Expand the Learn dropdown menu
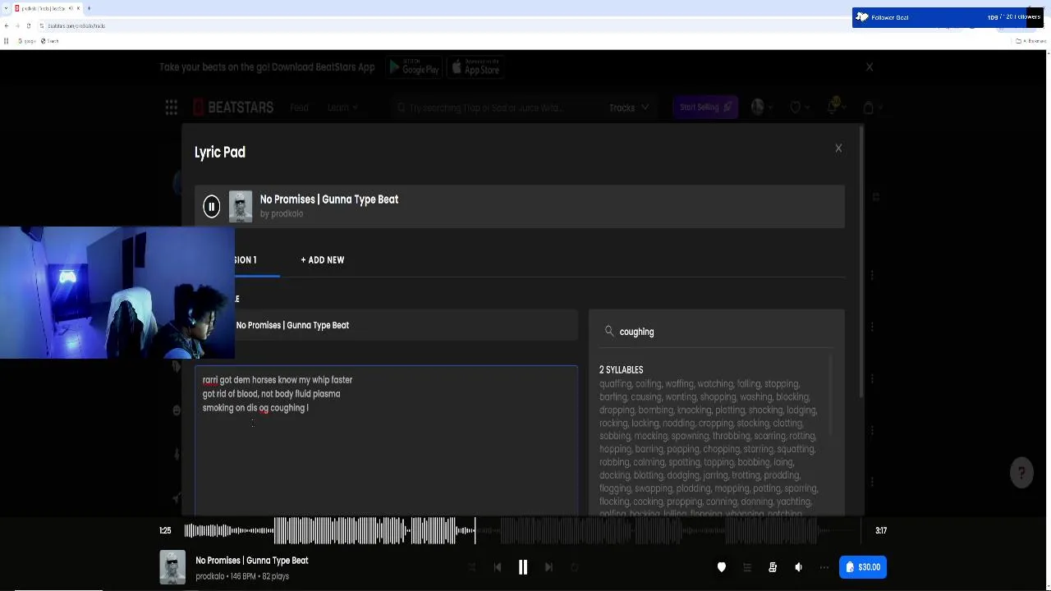The height and width of the screenshot is (591, 1051). point(342,108)
